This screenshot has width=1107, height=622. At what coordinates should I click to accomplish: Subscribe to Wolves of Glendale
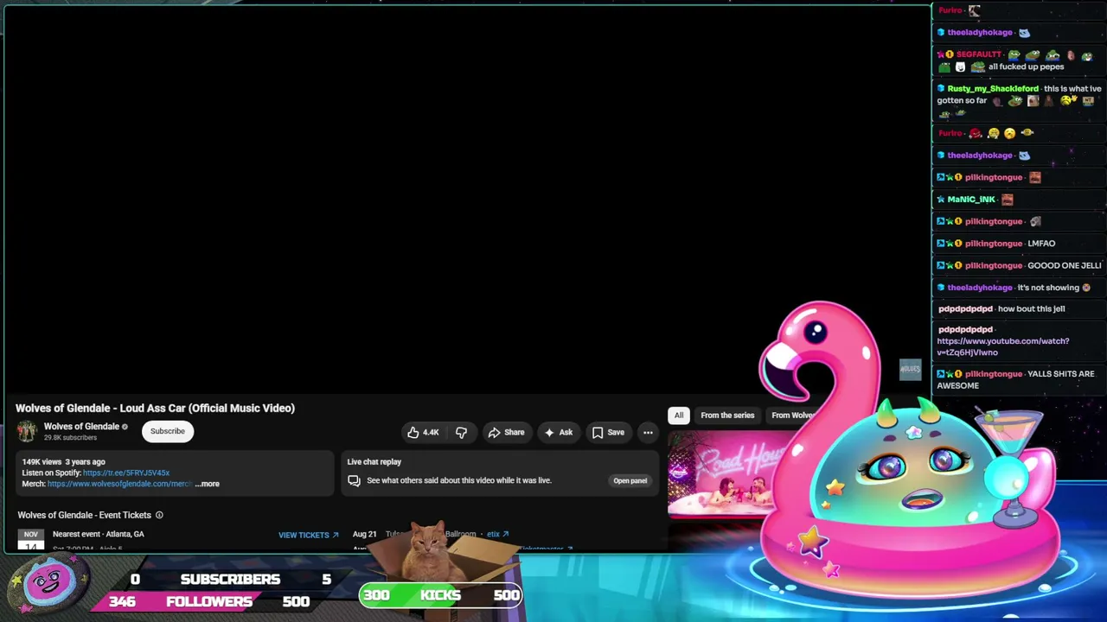click(168, 431)
